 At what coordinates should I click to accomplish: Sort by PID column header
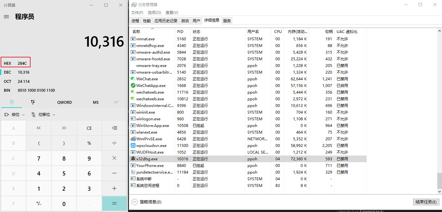click(183, 31)
